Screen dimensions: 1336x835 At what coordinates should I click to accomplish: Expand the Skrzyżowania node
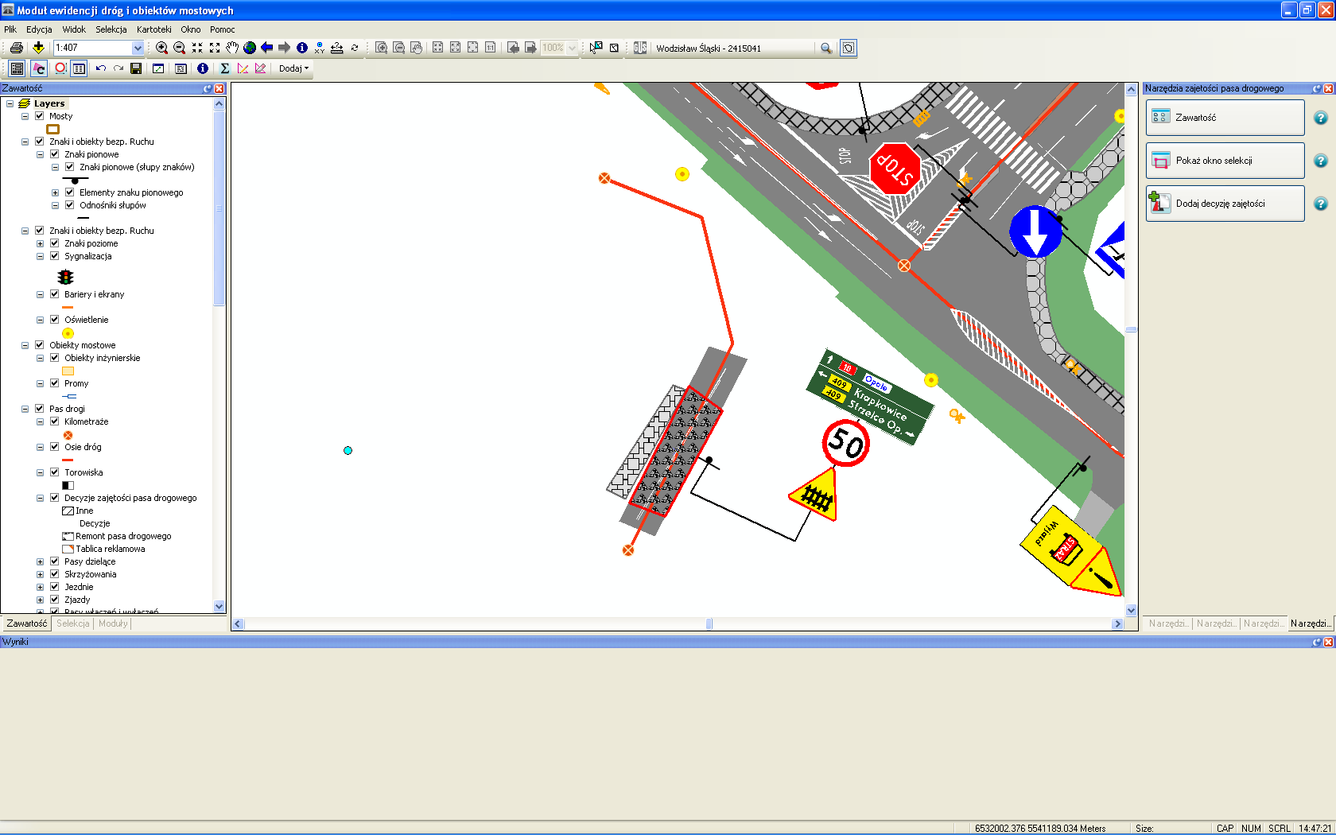click(40, 574)
